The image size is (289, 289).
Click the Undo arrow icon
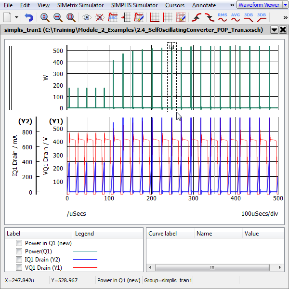pyautogui.click(x=29, y=17)
